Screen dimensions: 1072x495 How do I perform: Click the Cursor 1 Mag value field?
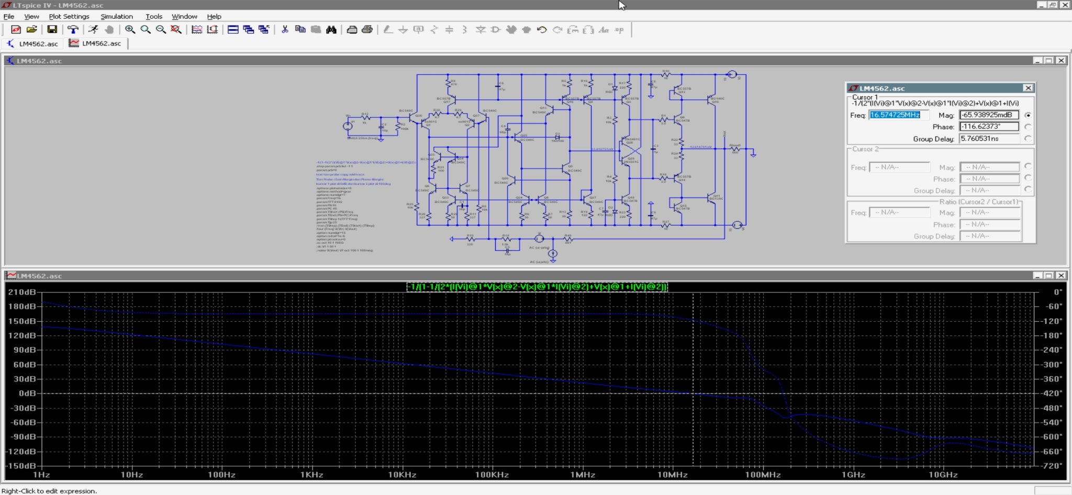(989, 115)
